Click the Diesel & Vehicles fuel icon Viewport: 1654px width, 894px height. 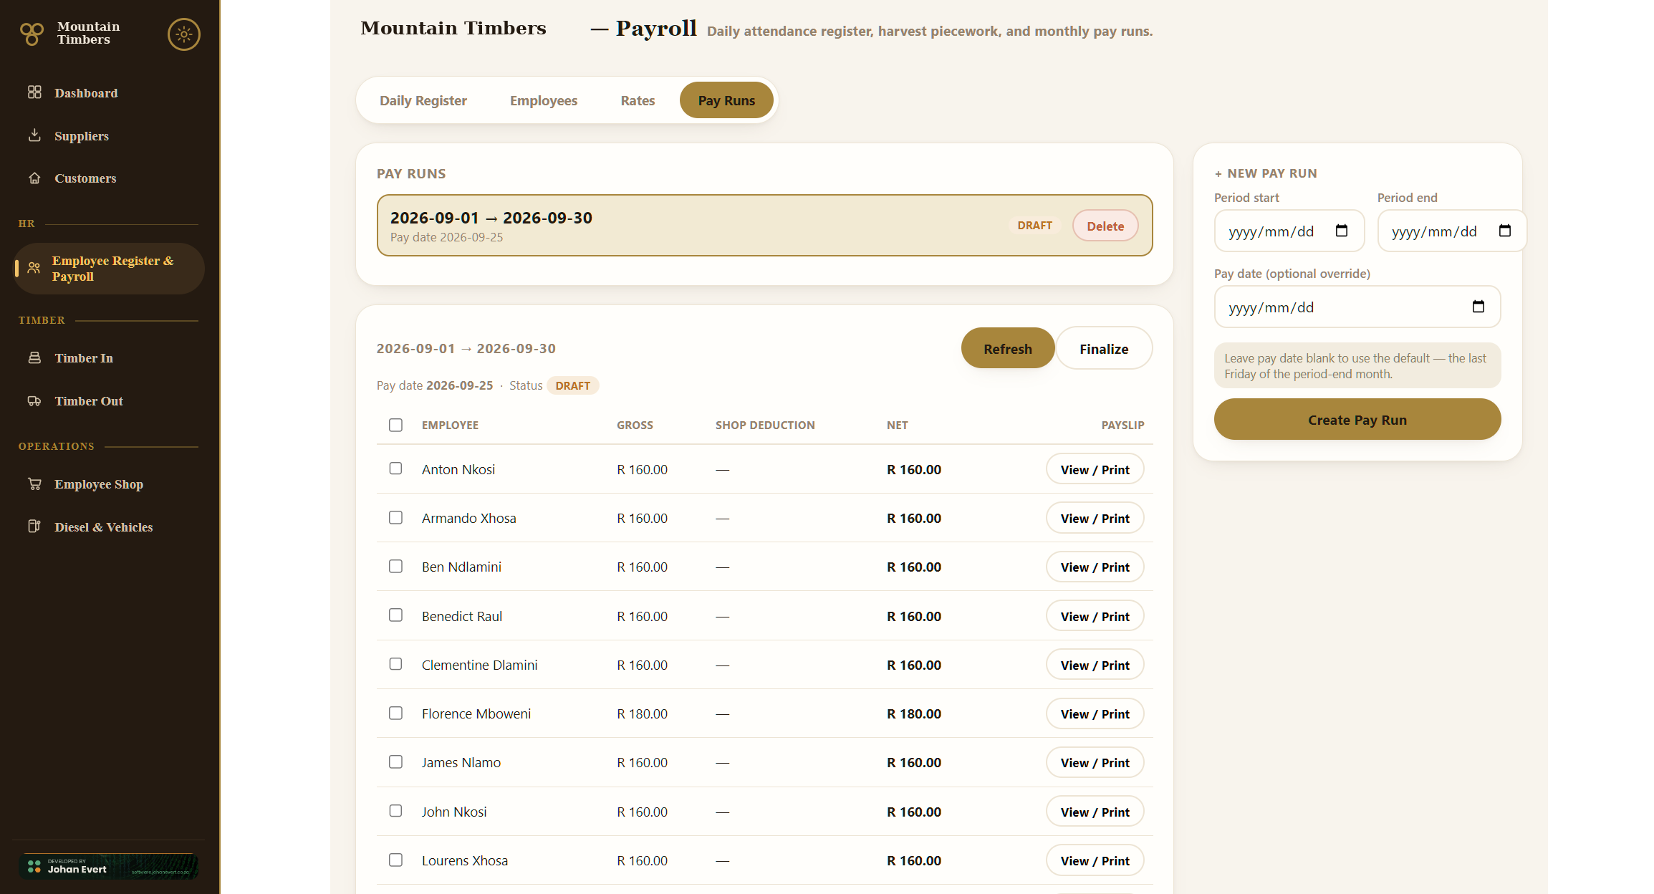click(34, 527)
